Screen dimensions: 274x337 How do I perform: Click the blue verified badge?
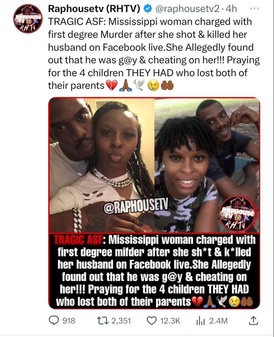click(147, 9)
